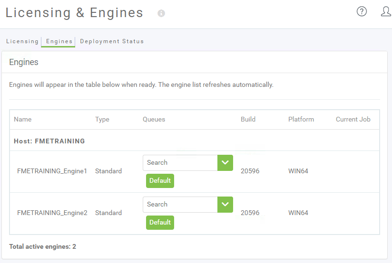Viewport: 392px width, 263px height.
Task: Click the Engines panel heading
Action: (x=24, y=62)
